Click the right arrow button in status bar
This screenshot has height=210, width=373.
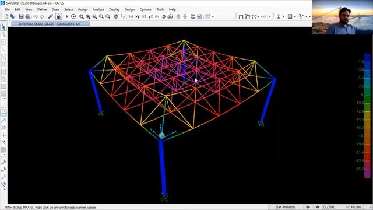[318, 207]
